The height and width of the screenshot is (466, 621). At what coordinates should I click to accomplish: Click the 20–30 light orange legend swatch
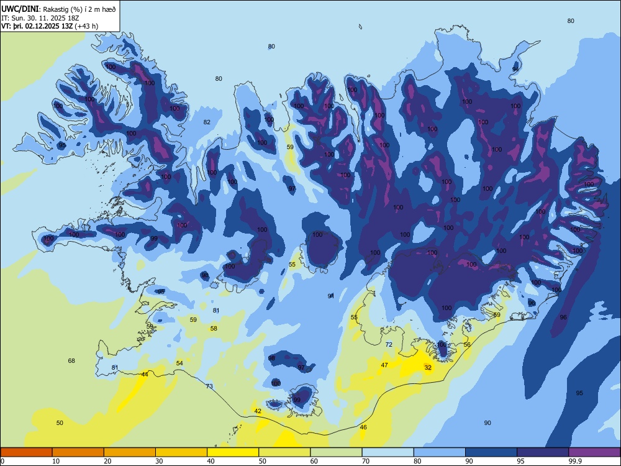coord(130,452)
